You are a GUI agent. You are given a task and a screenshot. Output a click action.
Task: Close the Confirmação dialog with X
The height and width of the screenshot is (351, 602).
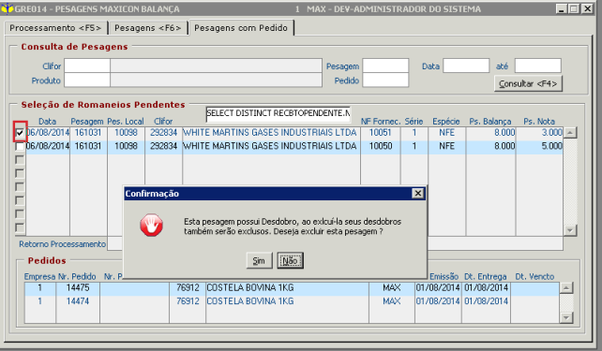click(x=417, y=194)
